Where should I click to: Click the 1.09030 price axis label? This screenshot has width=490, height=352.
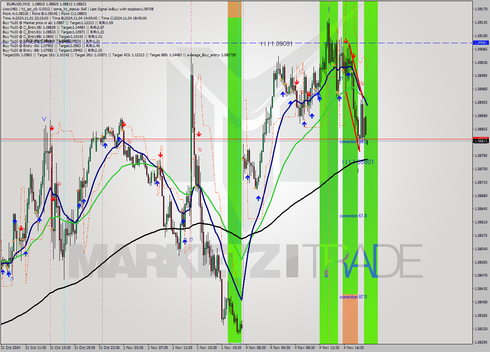pos(481,62)
